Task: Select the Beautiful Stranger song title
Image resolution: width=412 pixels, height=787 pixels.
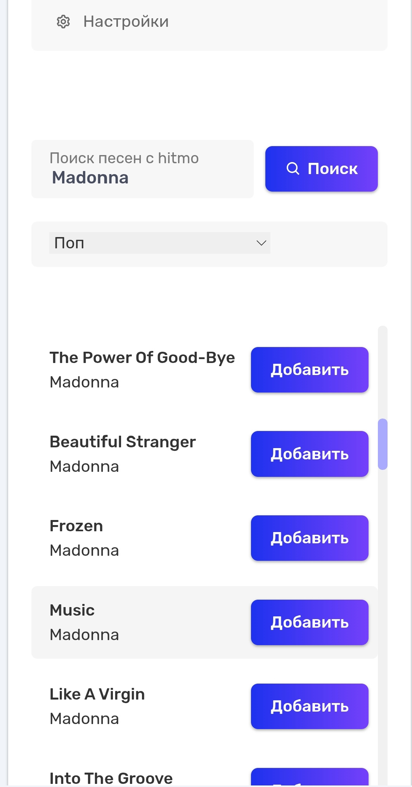Action: pyautogui.click(x=123, y=442)
